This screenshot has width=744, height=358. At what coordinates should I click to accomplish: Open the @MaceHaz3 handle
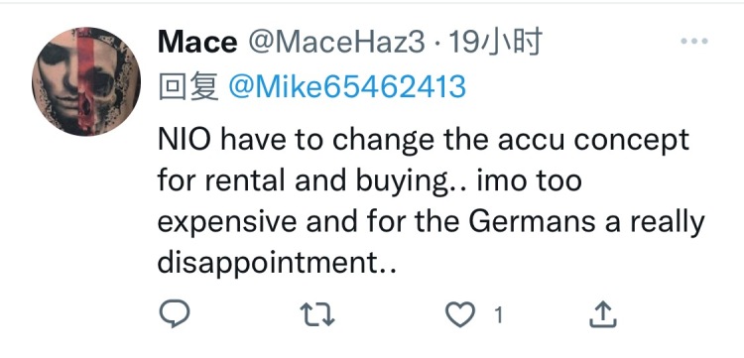click(336, 43)
